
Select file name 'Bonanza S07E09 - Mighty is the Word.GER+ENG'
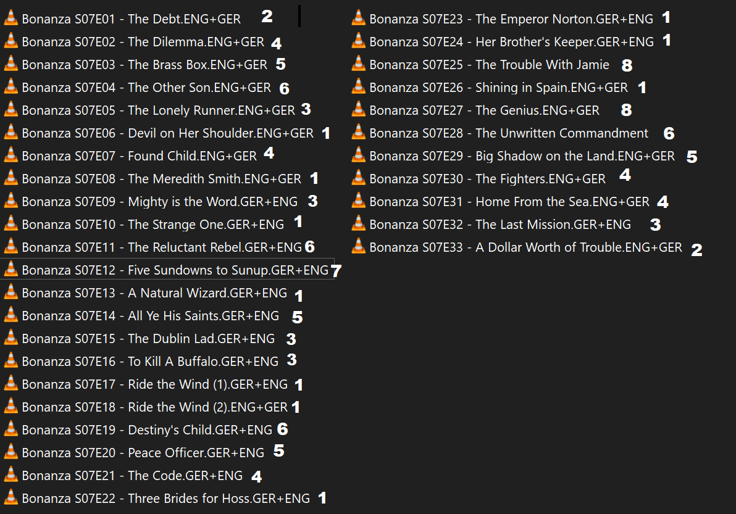pyautogui.click(x=159, y=202)
